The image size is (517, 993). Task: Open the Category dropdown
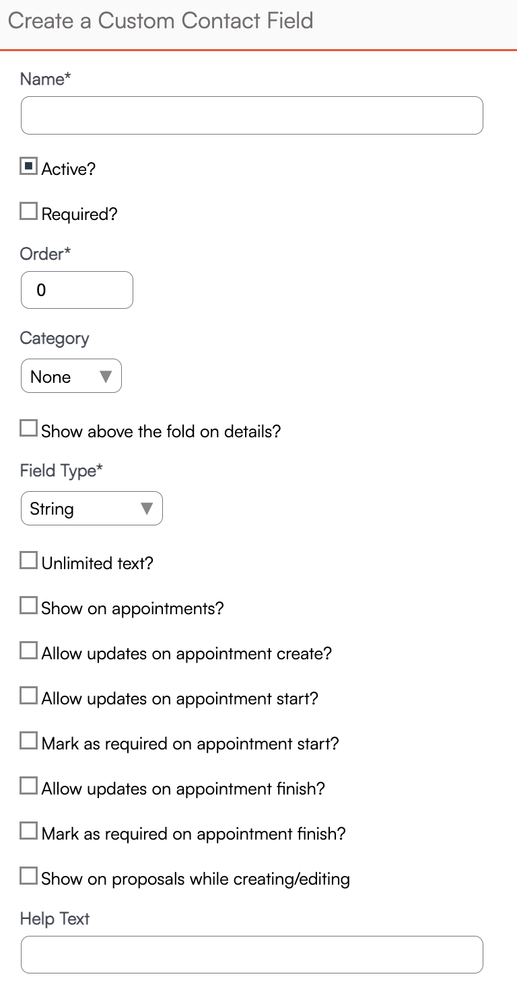71,376
